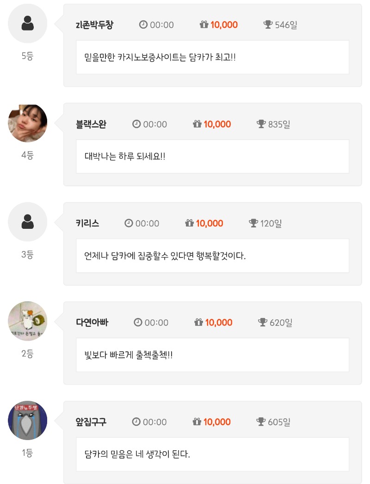Click the 10,000 points in 키리스's row
The image size is (370, 484).
pyautogui.click(x=210, y=223)
